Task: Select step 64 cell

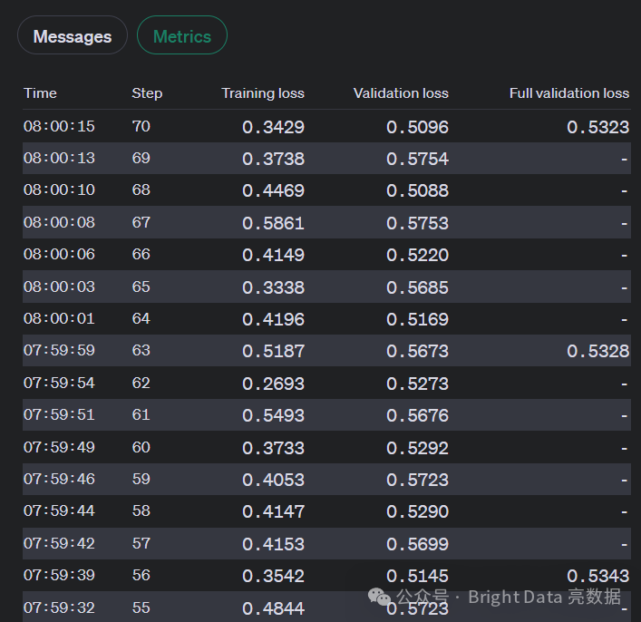Action: point(141,318)
